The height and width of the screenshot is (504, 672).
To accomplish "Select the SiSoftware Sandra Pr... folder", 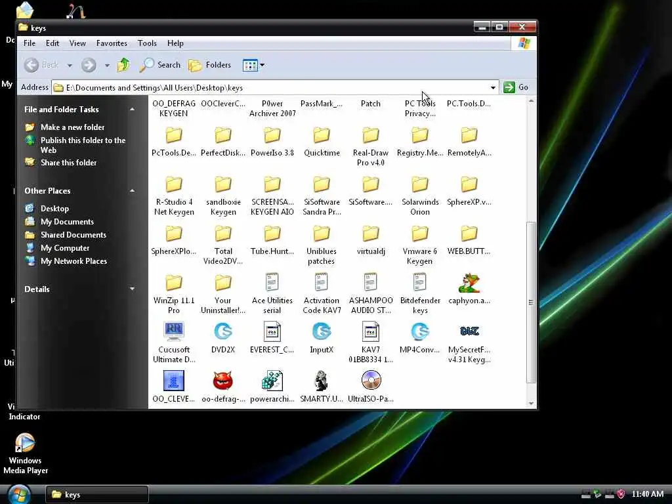I will point(322,196).
